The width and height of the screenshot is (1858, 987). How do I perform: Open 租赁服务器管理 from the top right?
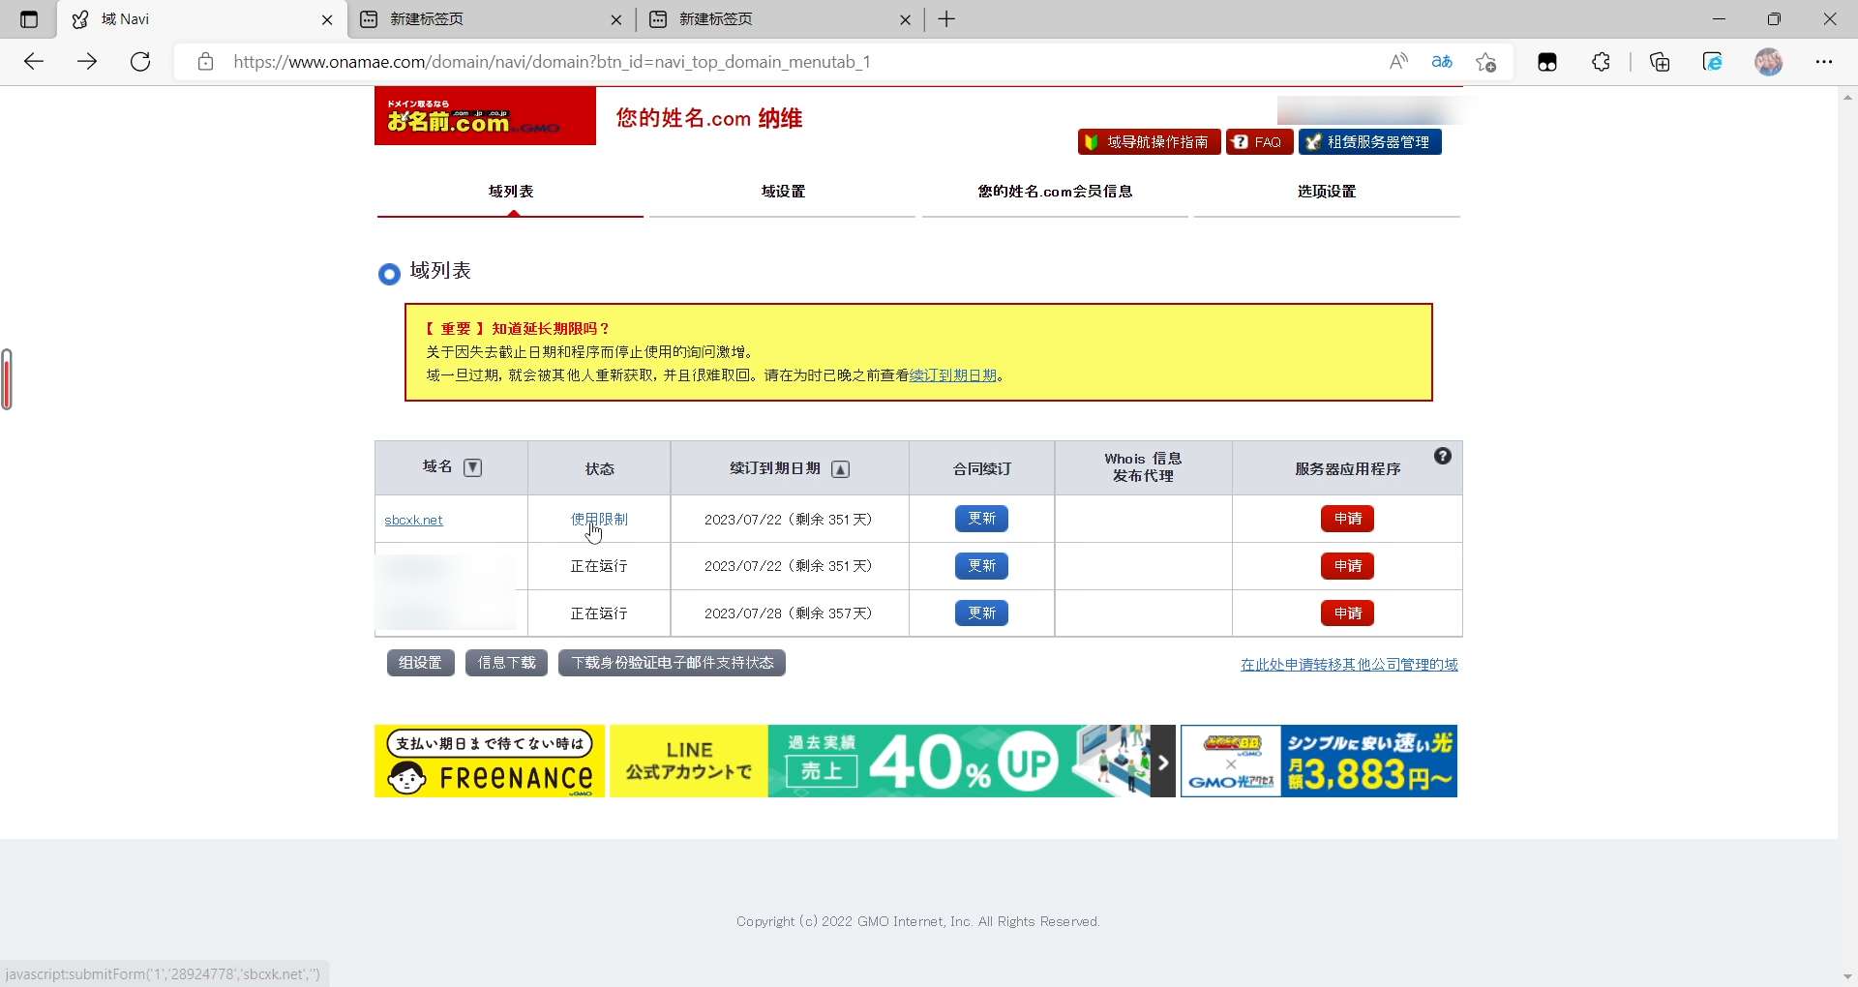(1370, 141)
